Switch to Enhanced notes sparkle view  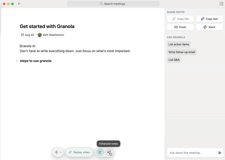[109, 152]
